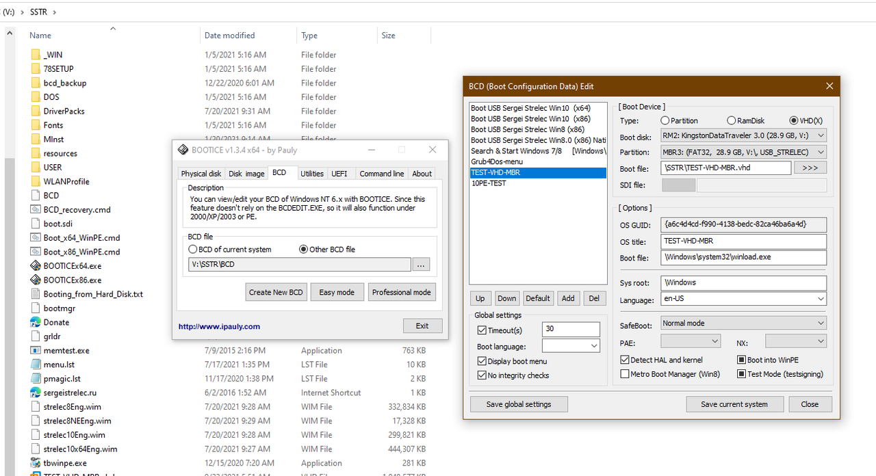Open the PAE dropdown
Viewport: 876px width, 476px height.
tap(691, 341)
